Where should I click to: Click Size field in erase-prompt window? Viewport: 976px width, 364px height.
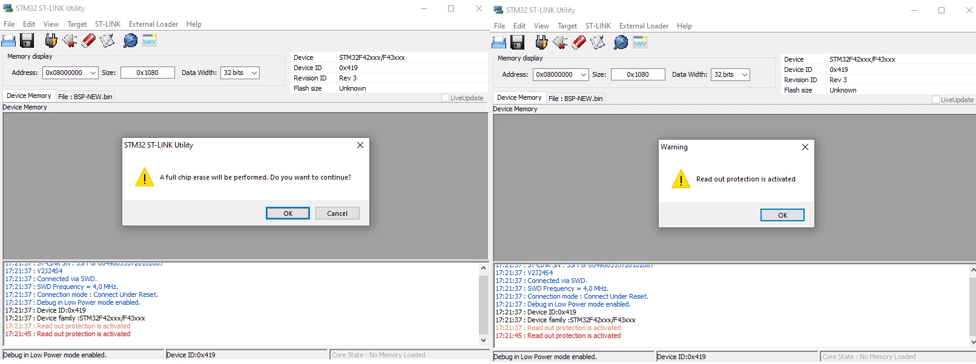147,73
